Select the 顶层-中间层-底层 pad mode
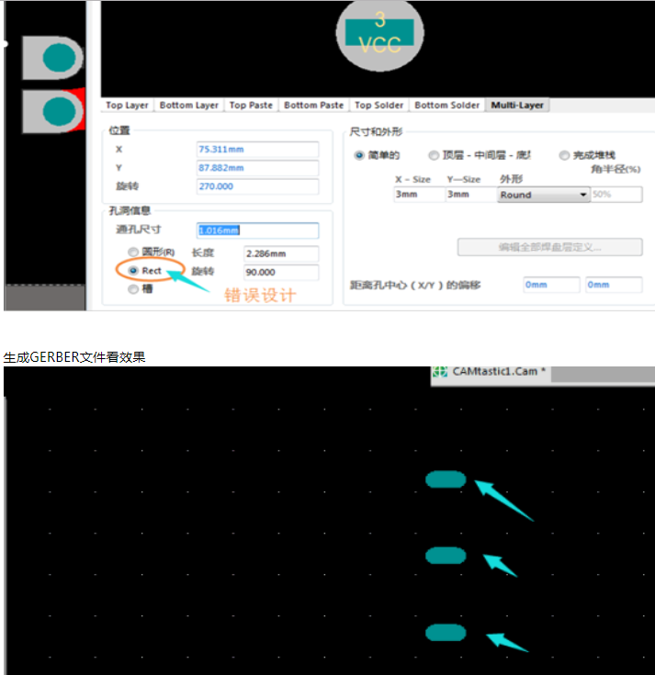Screen dimensions: 655x675 click(x=434, y=155)
